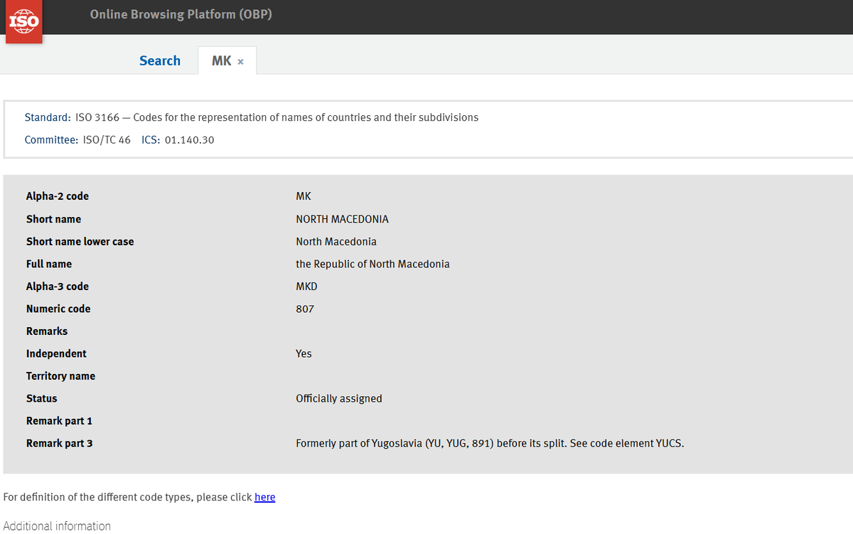The height and width of the screenshot is (534, 853).
Task: Click the 'Short name' label
Action: [53, 219]
